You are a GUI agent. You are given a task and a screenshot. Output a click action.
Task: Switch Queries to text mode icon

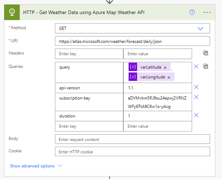point(205,66)
